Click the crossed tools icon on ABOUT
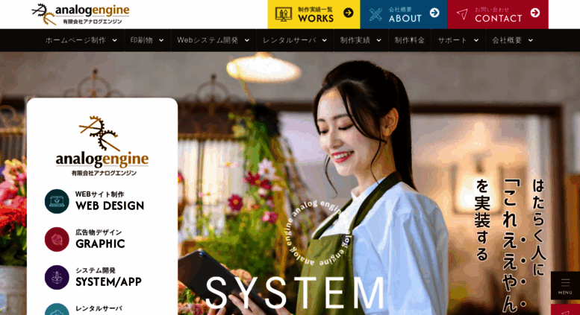 point(375,14)
